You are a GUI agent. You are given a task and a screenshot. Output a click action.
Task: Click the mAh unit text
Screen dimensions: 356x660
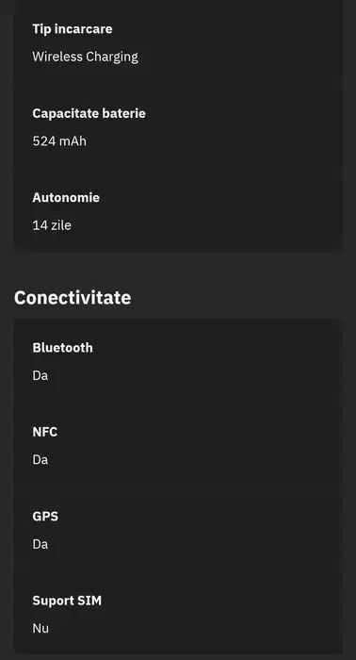pyautogui.click(x=73, y=141)
